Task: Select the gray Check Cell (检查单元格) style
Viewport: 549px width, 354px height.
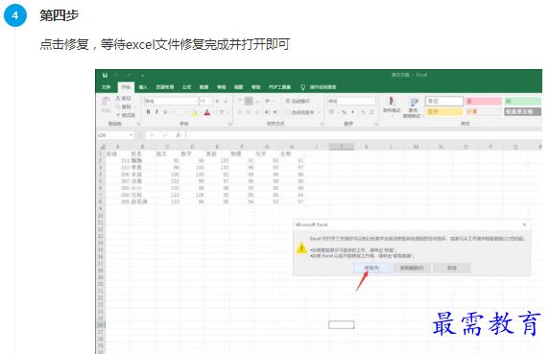Action: [x=523, y=111]
